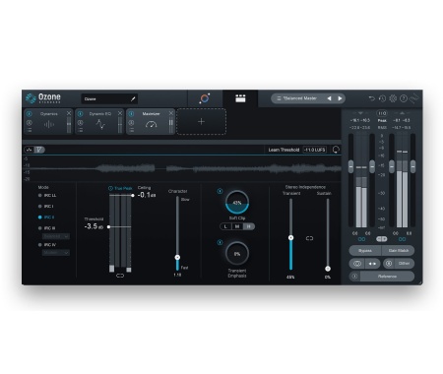
Task: Remove the Maximizer module with its X
Action: [171, 113]
